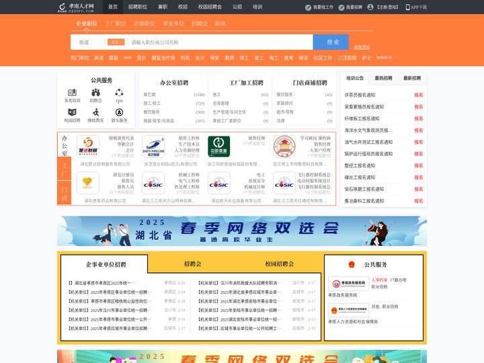Open CASIC logo for 湖北三江航天红峰控制
This screenshot has width=484, height=363.
point(284,183)
